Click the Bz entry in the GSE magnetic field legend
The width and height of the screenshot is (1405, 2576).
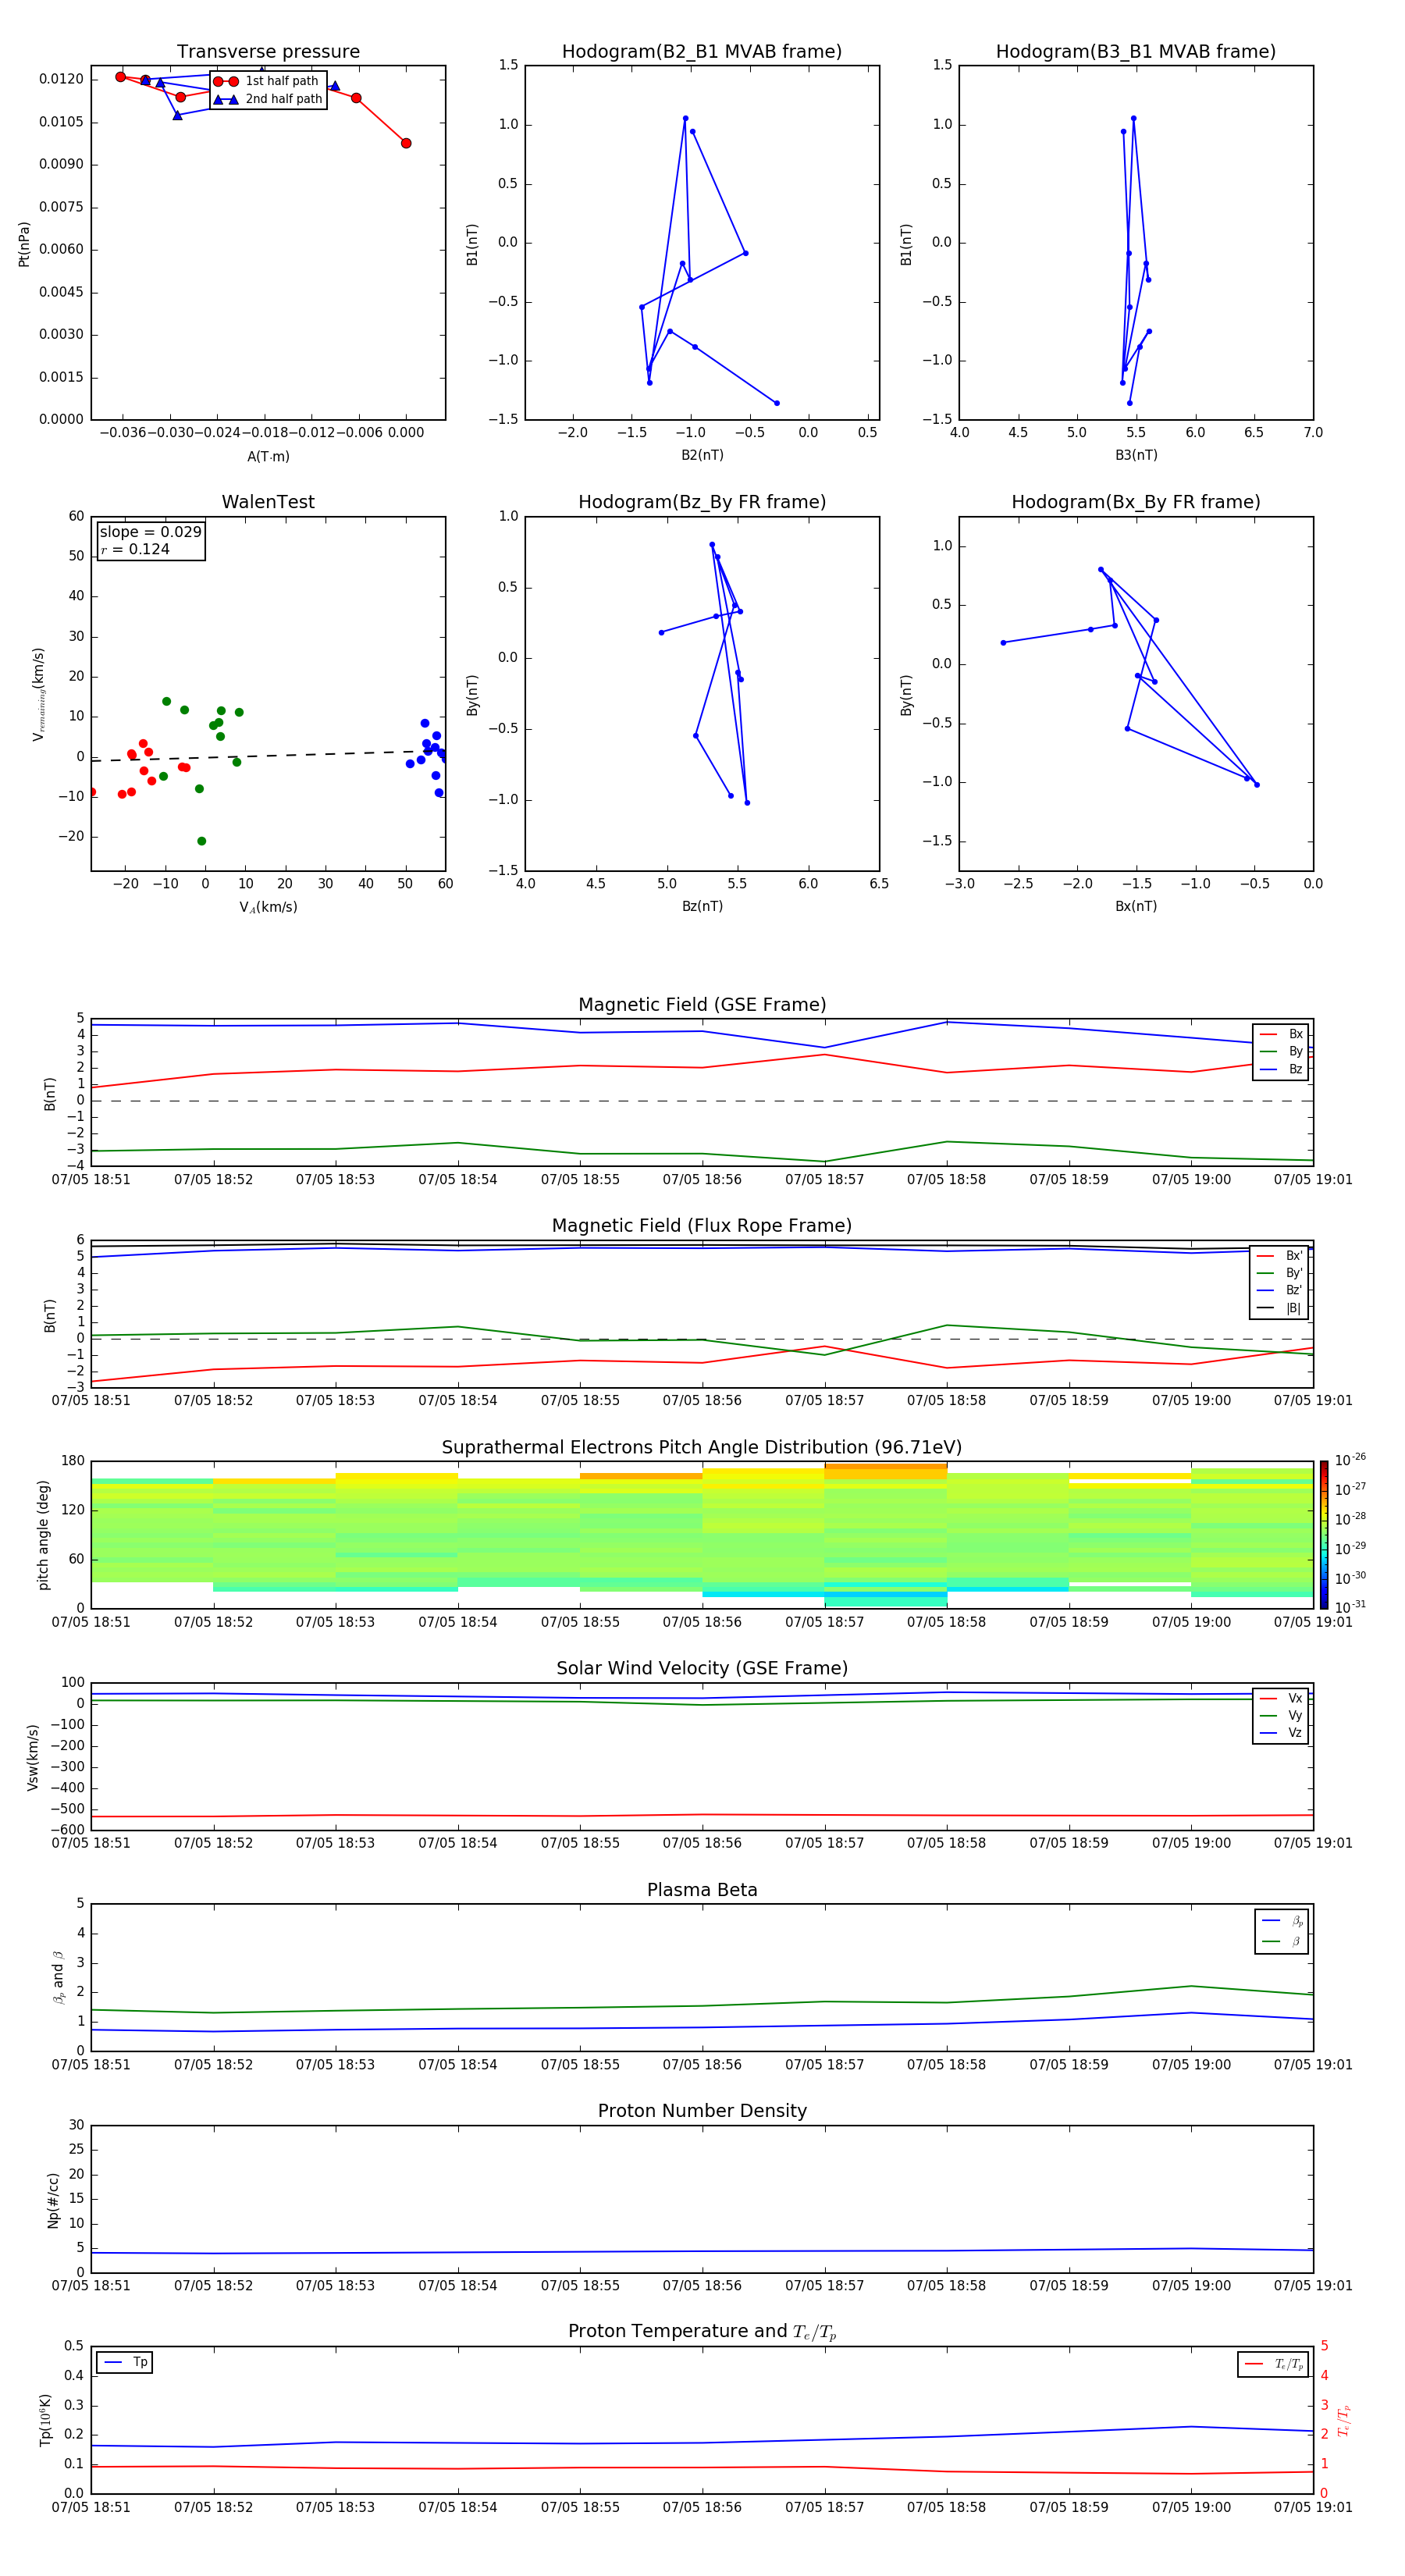(x=1281, y=1070)
